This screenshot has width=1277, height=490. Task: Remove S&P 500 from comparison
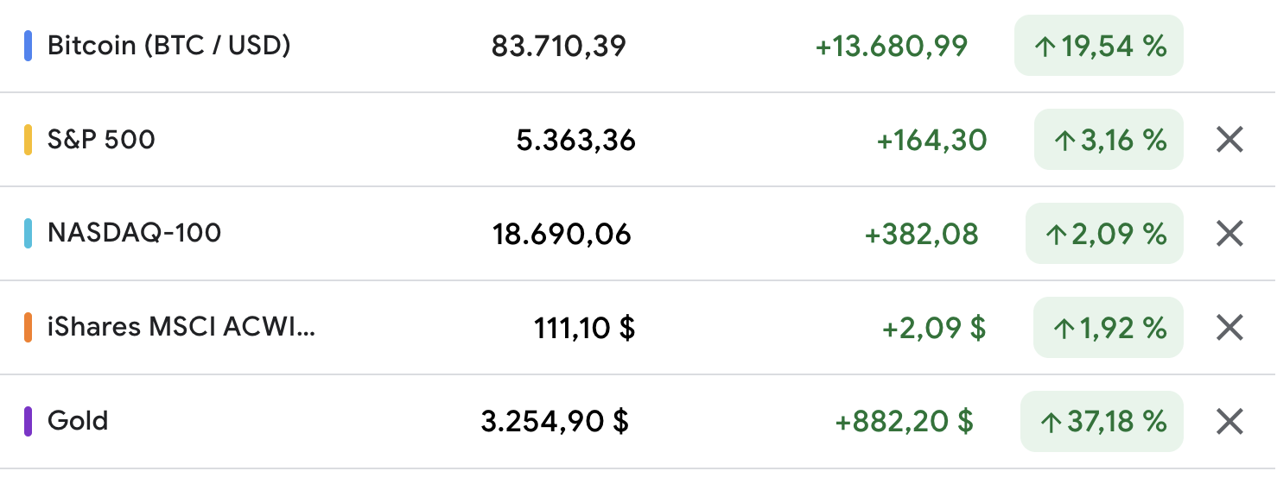(1229, 140)
